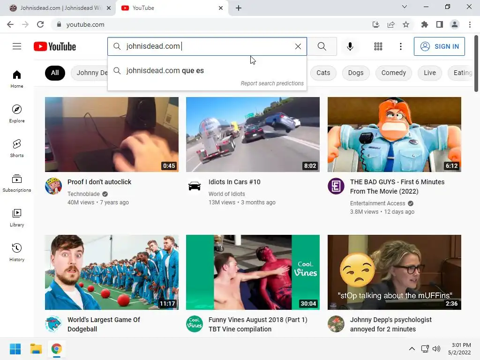Clear the search box with the X
The height and width of the screenshot is (360, 480).
pyautogui.click(x=298, y=46)
